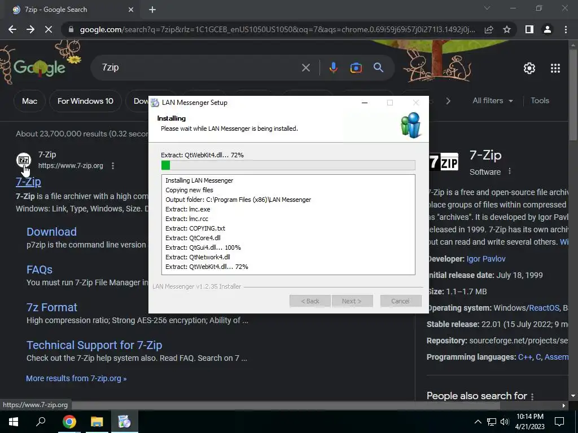Screen dimensions: 578x433
Task: Select 'Extract: COPYING.txt' log line
Action: tap(195, 228)
